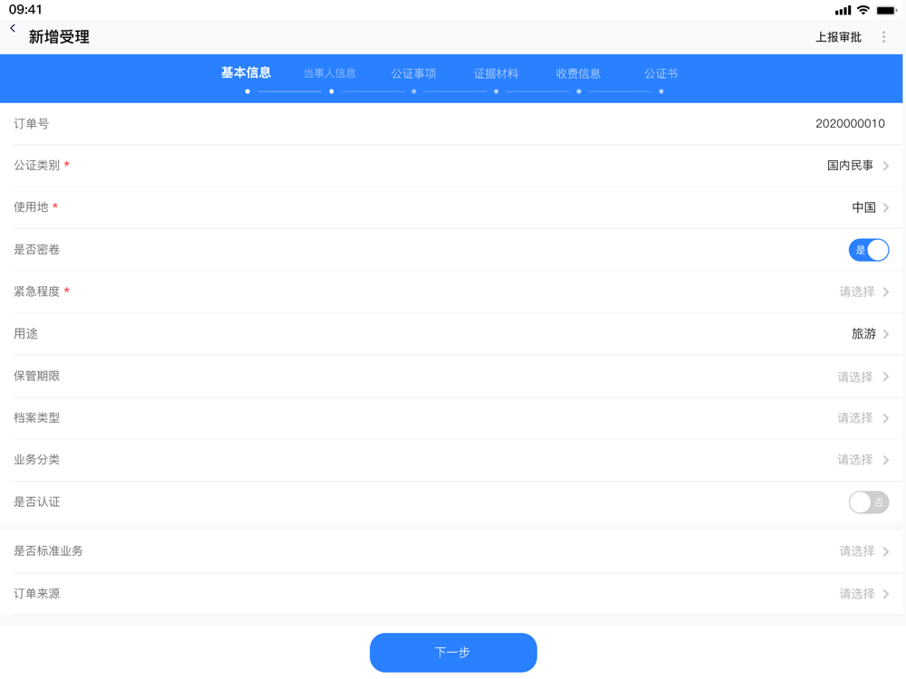Image resolution: width=906 pixels, height=679 pixels.
Task: Click the step dot under 公证书
Action: (x=661, y=91)
